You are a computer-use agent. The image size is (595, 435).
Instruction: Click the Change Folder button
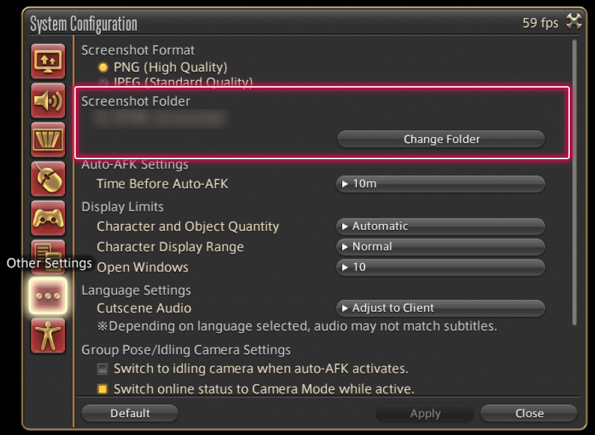pyautogui.click(x=441, y=139)
